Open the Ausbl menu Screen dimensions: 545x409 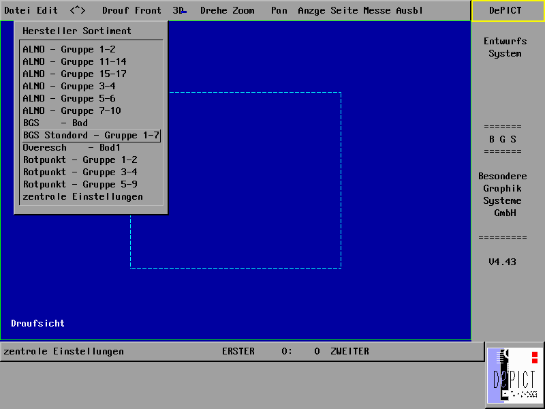click(409, 10)
